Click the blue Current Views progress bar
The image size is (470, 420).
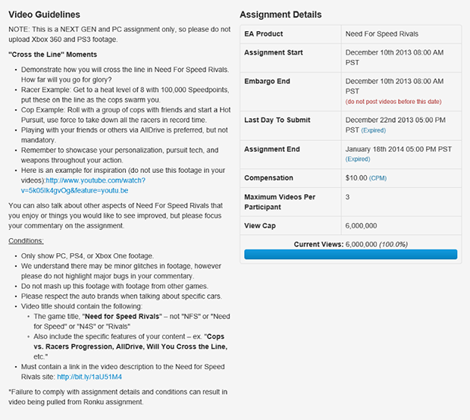point(350,255)
